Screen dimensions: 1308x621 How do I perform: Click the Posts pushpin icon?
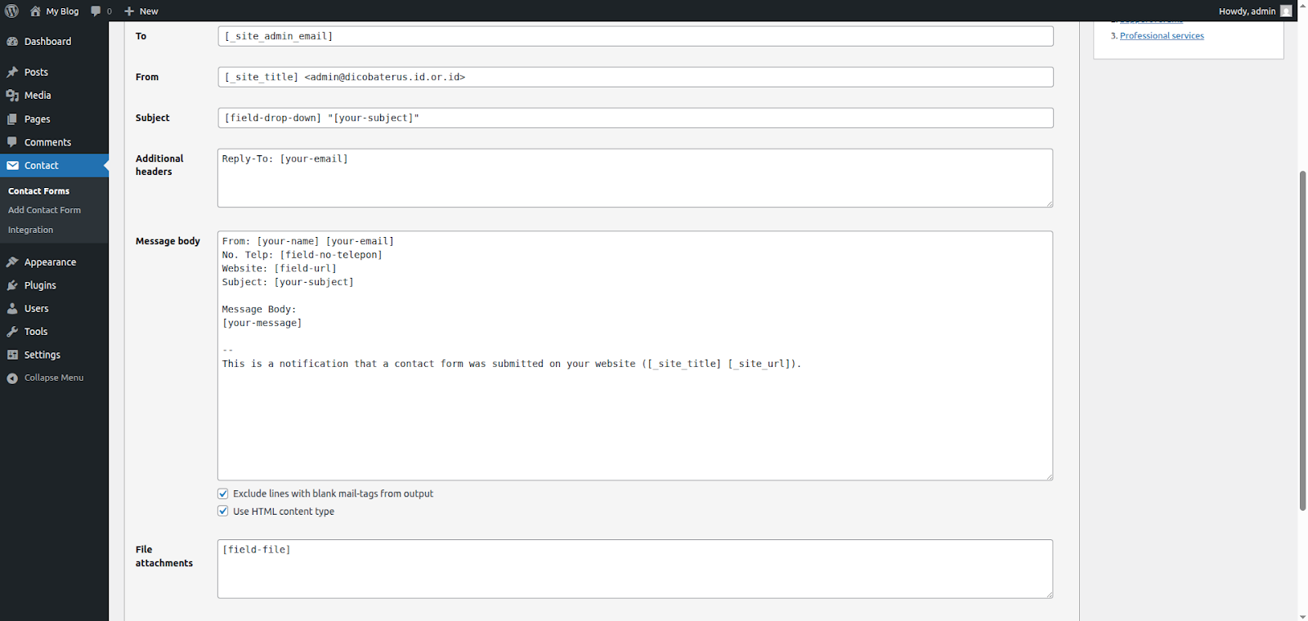coord(12,72)
